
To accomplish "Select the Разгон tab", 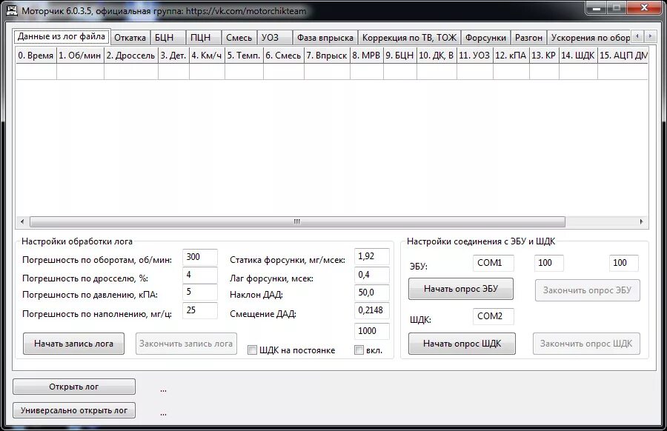I will point(528,38).
